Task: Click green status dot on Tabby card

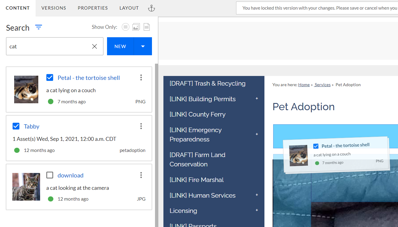Action: [x=17, y=150]
